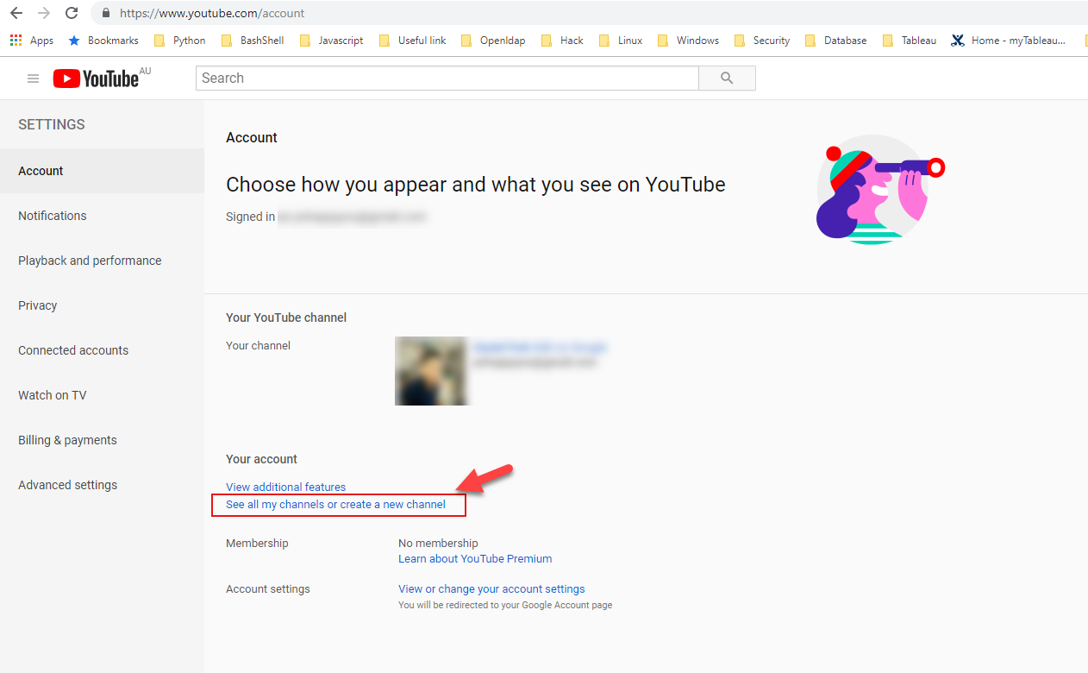Screen dimensions: 1088x673
Task: Select Account in the settings sidebar
Action: 102,171
